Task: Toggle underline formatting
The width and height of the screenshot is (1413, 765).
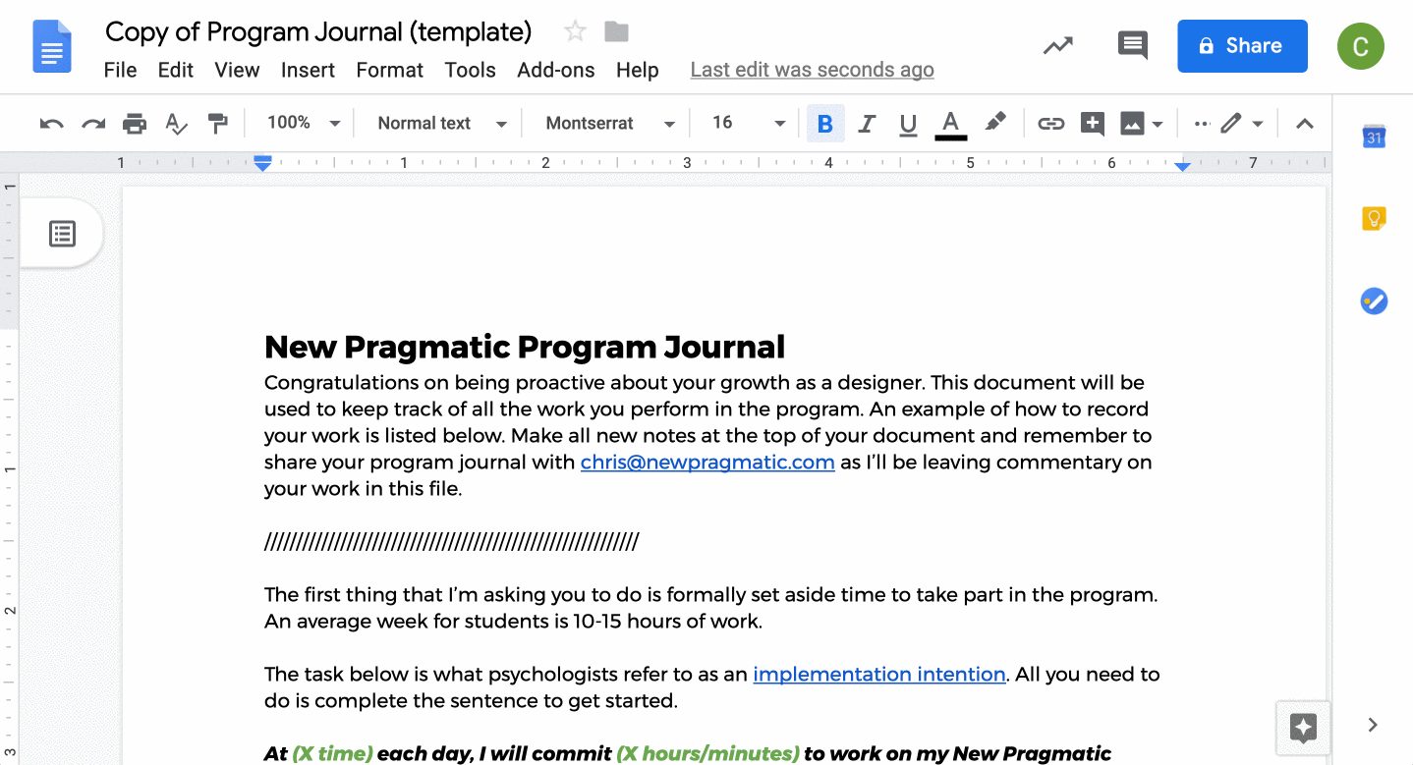Action: click(x=908, y=124)
